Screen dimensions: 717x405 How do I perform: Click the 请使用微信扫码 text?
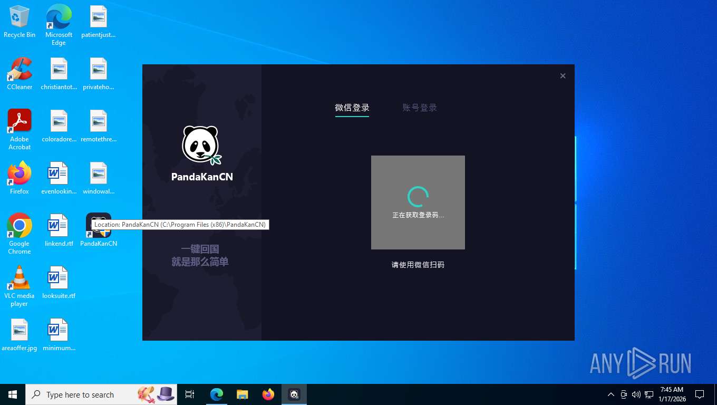pyautogui.click(x=418, y=265)
